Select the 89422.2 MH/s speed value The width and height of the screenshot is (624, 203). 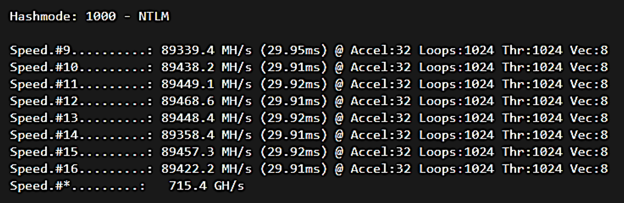pos(207,169)
